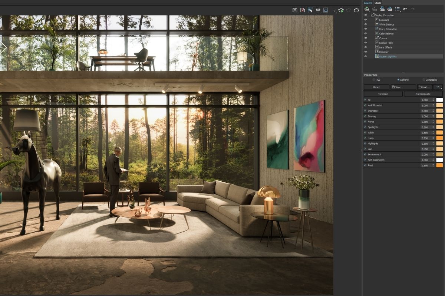Click the Staircase multiplier value field
Image resolution: width=445 pixels, height=296 pixels.
(425, 111)
